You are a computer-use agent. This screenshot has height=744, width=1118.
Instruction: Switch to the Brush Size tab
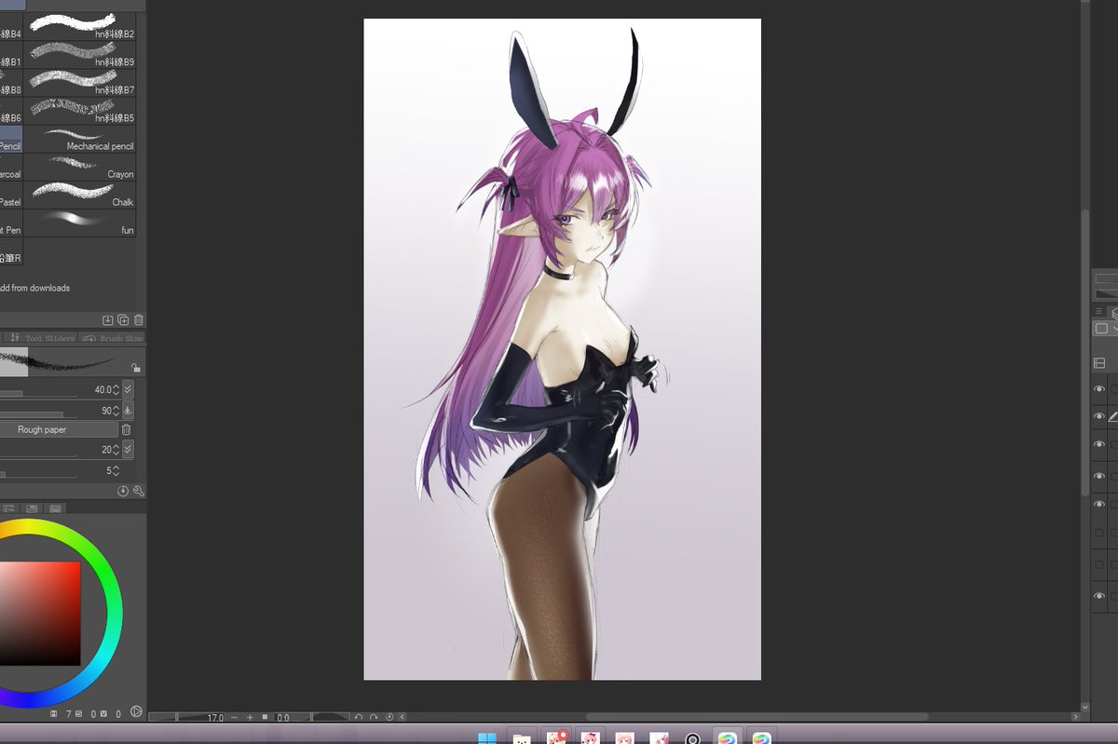point(111,338)
